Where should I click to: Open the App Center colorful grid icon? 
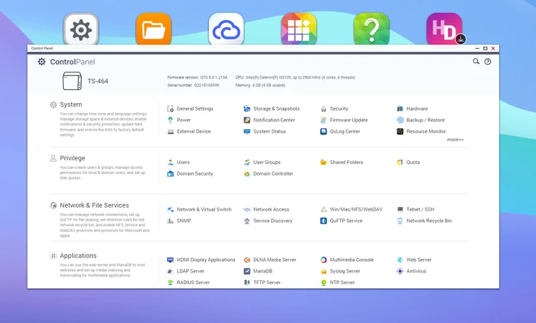pyautogui.click(x=299, y=29)
